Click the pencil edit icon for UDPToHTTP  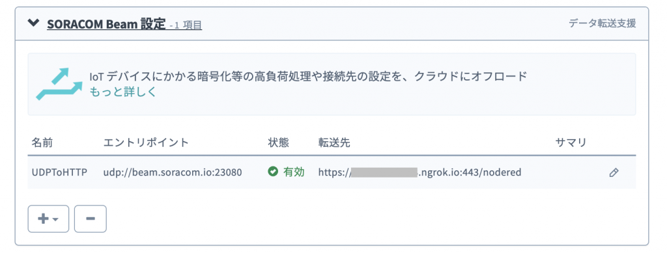pos(614,172)
